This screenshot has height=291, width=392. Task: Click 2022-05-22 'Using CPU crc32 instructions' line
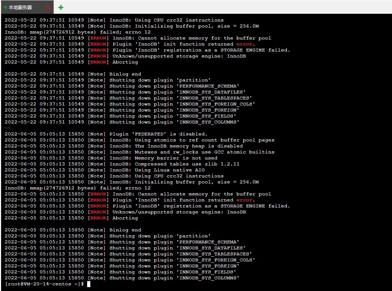(114, 20)
